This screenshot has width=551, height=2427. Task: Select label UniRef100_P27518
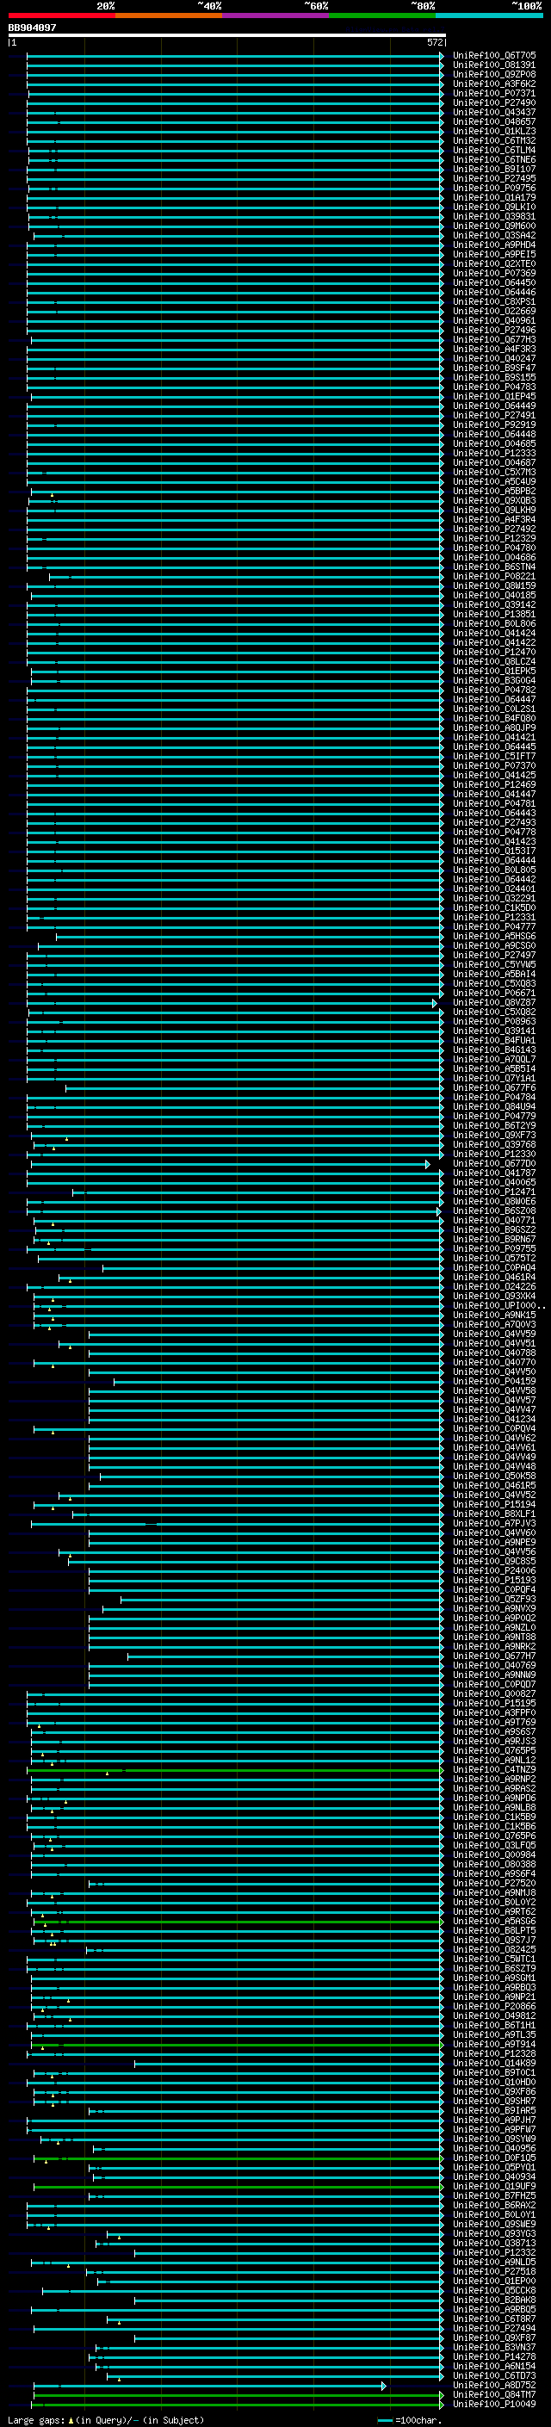click(x=494, y=2273)
